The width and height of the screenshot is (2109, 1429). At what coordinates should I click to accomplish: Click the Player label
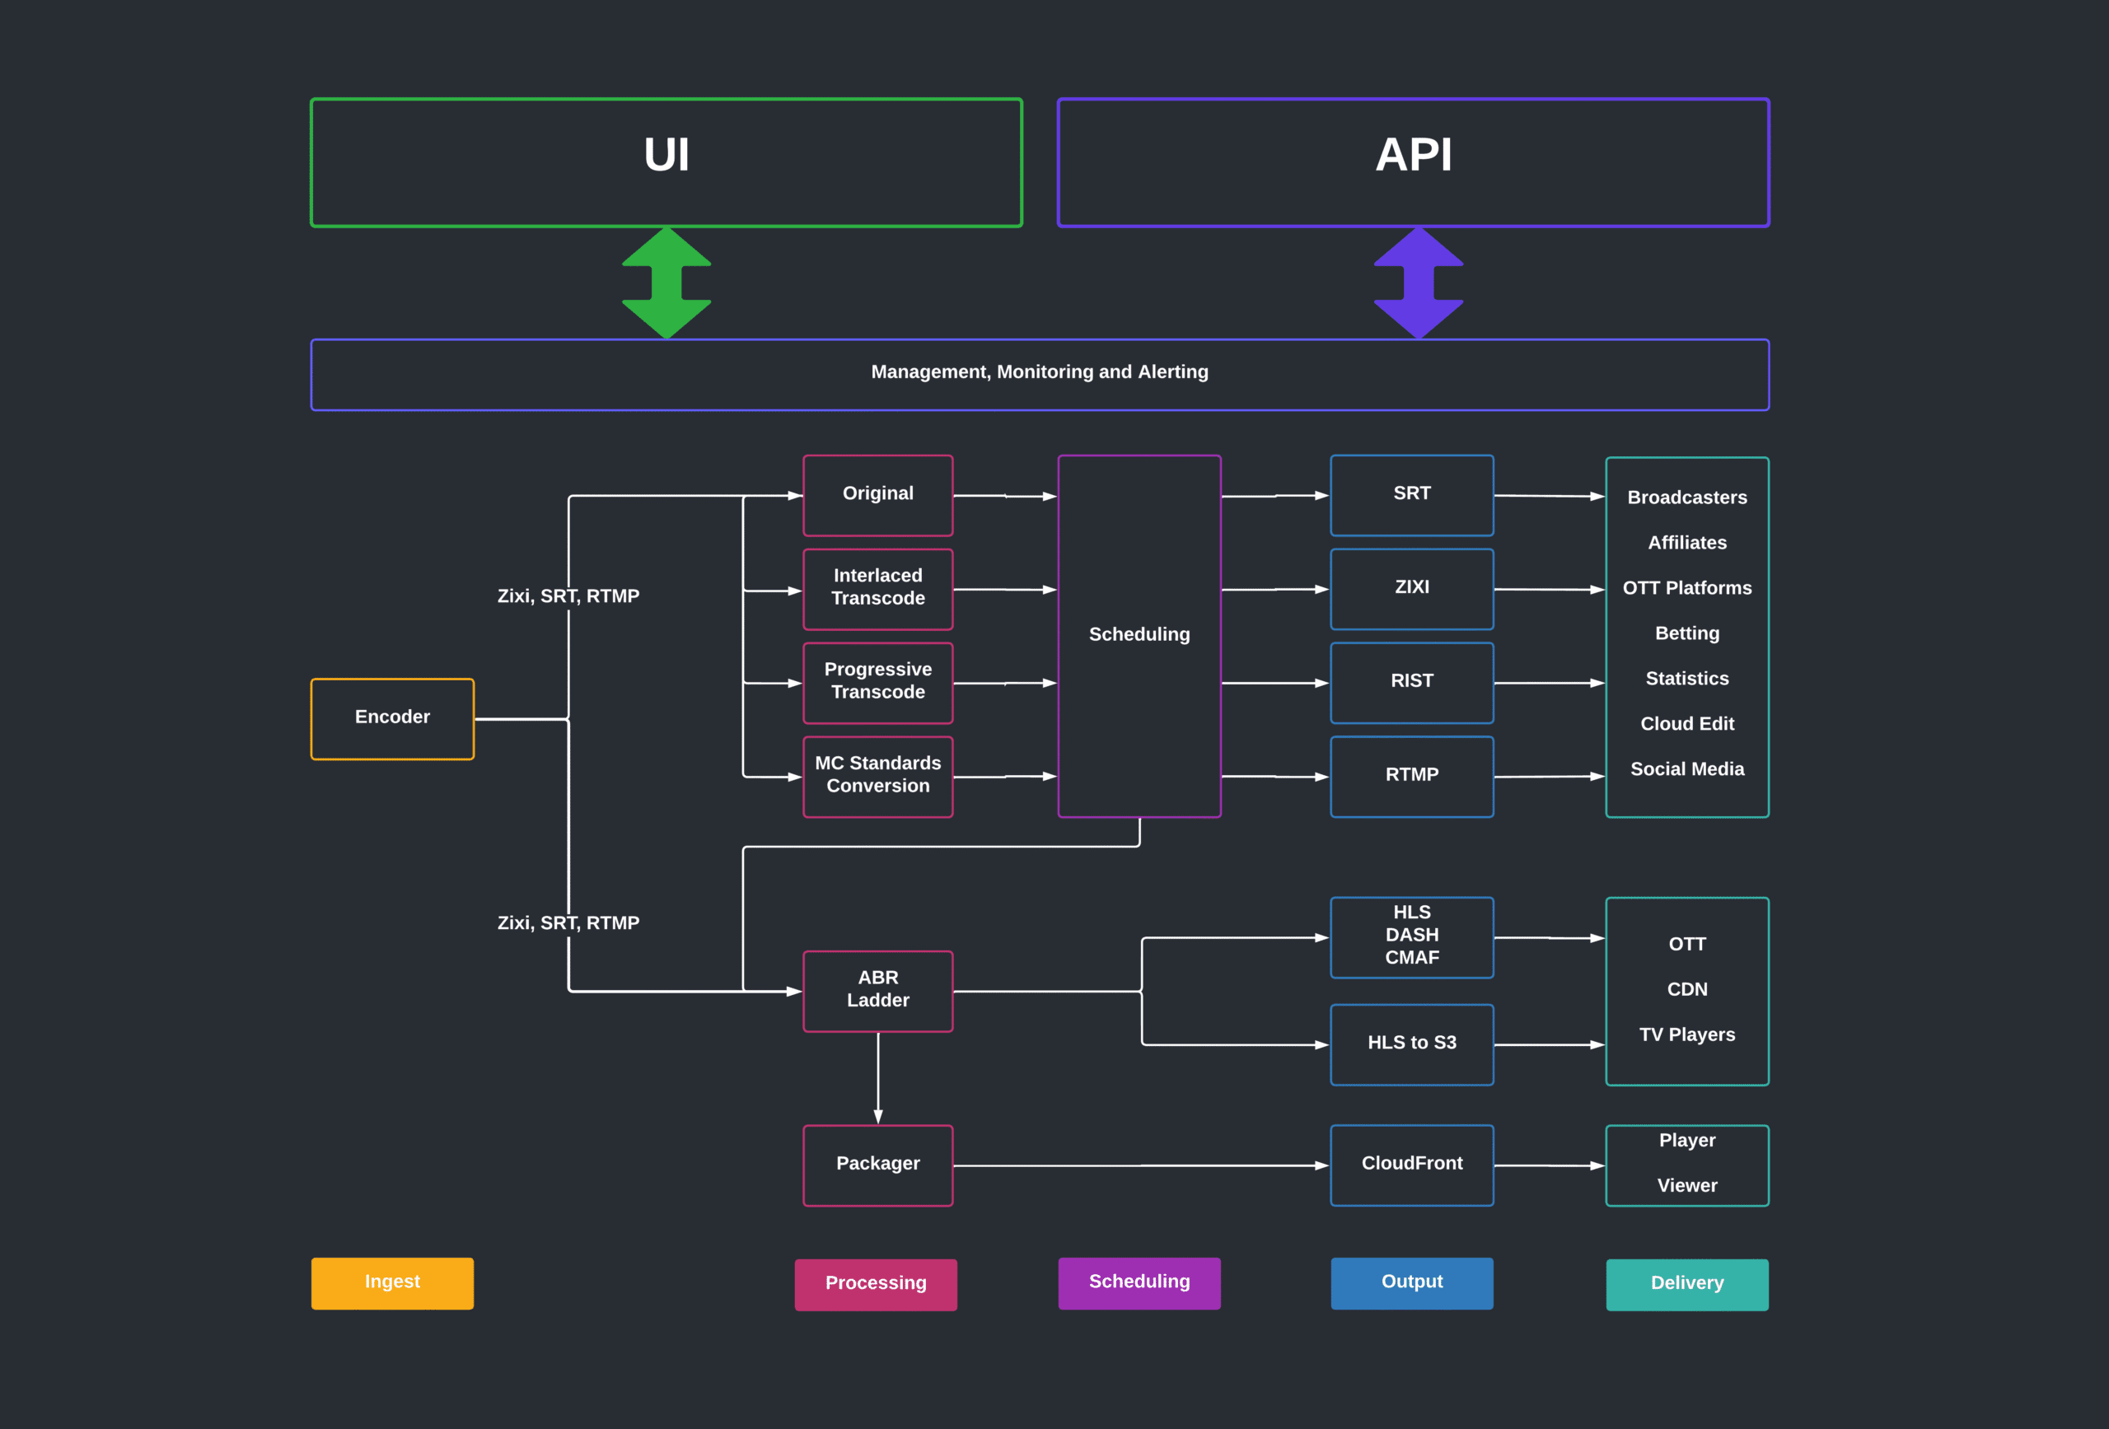pos(1687,1141)
